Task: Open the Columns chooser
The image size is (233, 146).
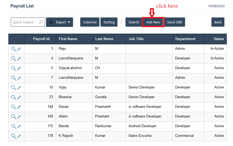Action: coord(90,22)
